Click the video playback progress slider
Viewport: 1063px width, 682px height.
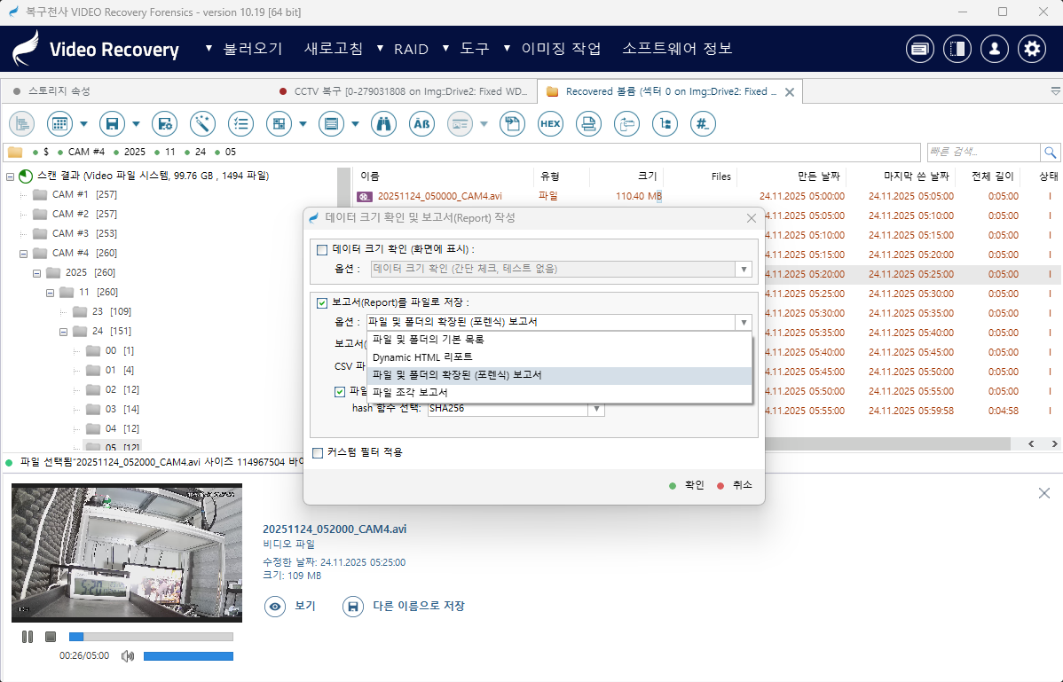click(151, 637)
